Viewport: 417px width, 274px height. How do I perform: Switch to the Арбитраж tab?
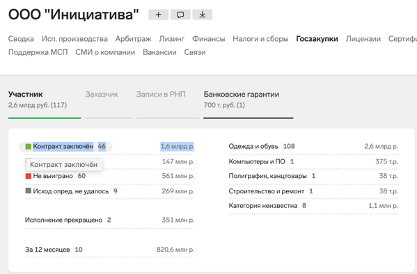133,39
